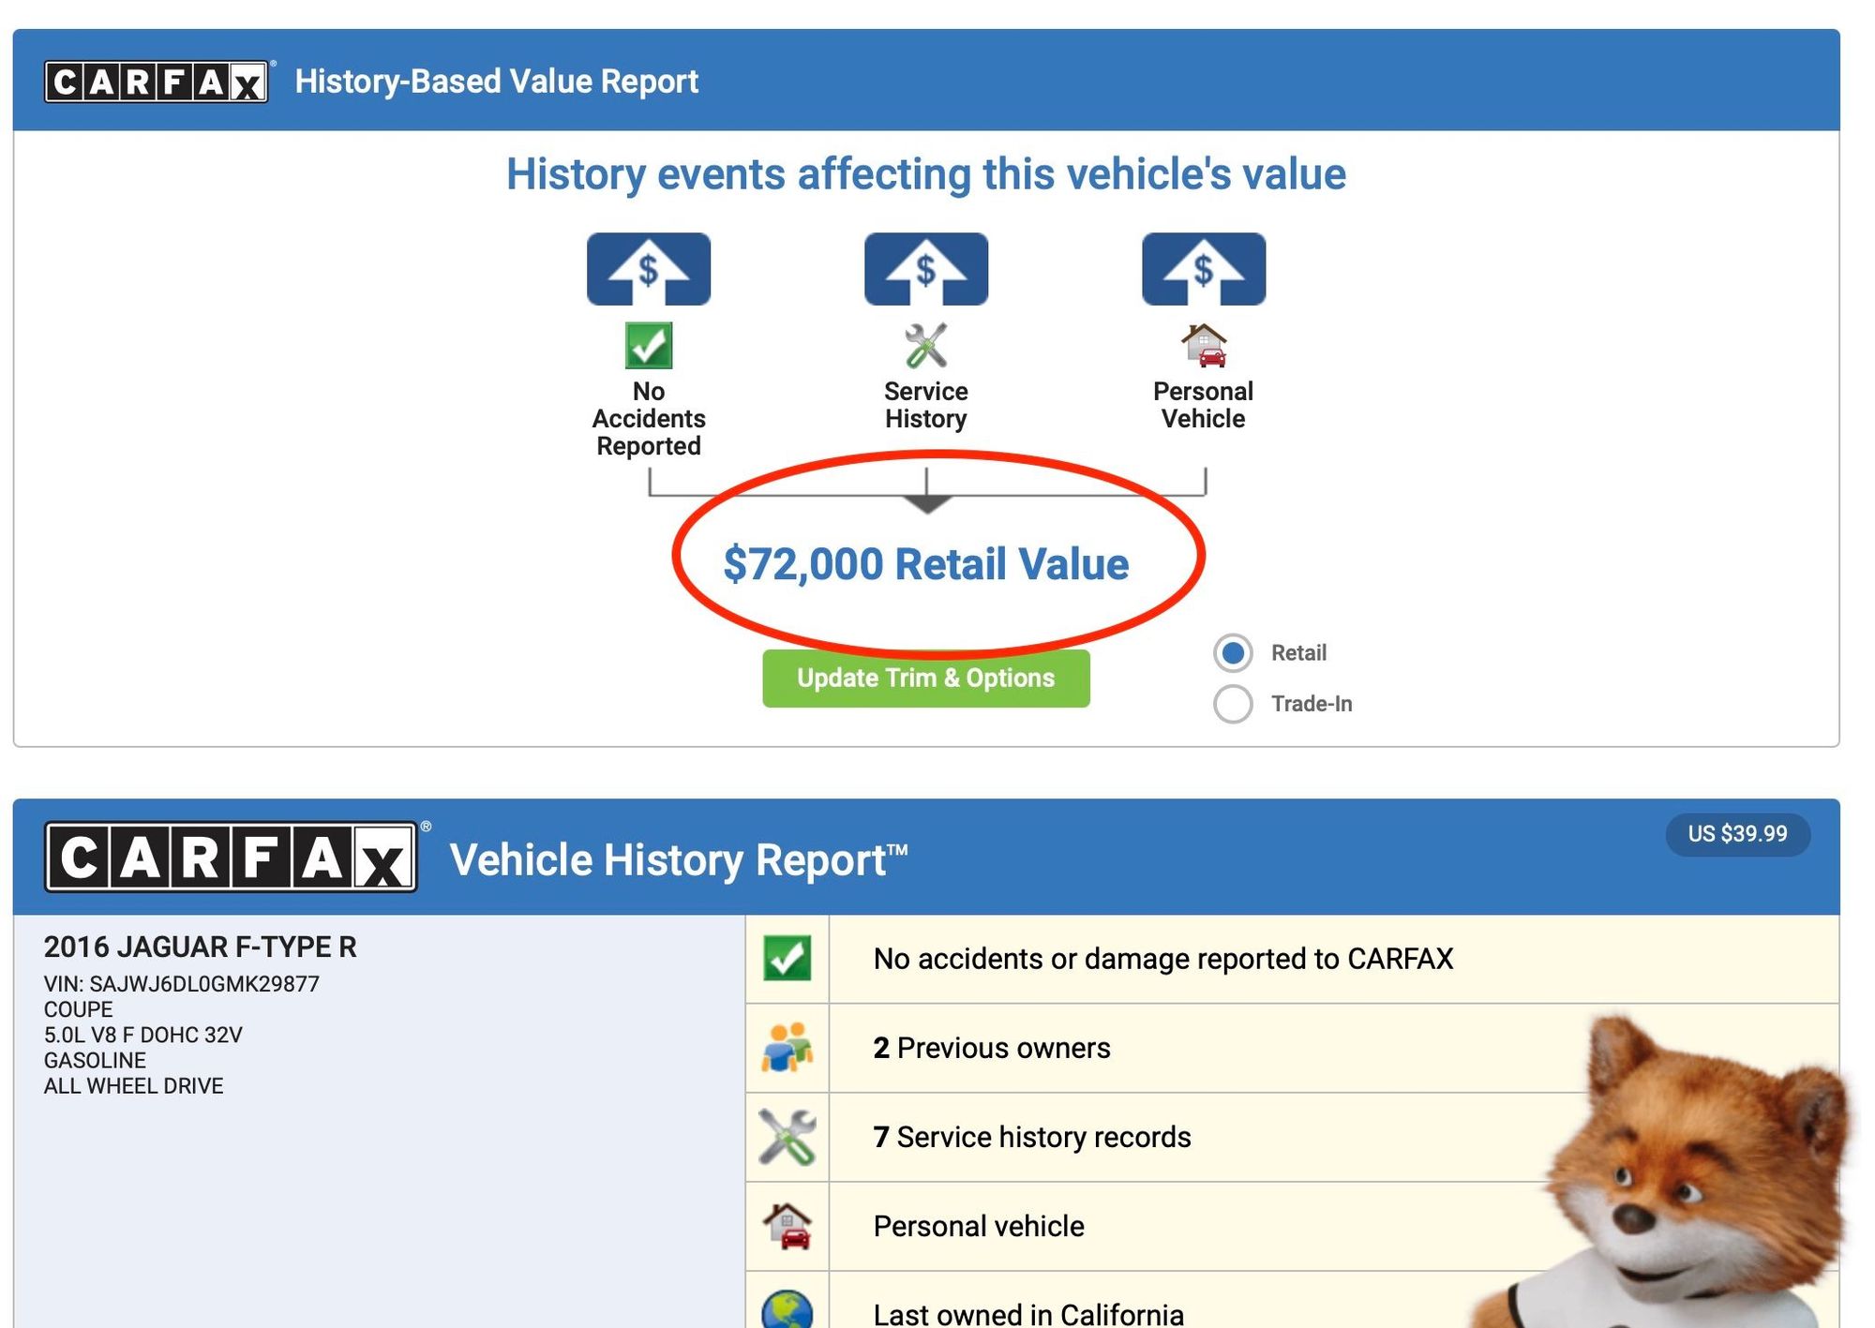Click the tools icon beside 7 Service history records
The width and height of the screenshot is (1875, 1328).
[787, 1136]
